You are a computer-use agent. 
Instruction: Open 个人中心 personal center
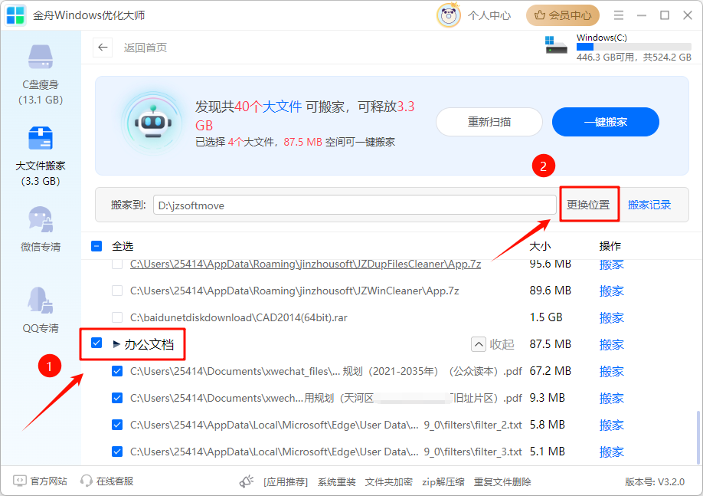[x=489, y=15]
